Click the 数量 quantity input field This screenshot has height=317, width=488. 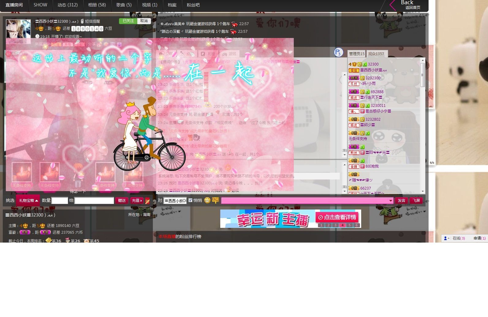point(59,200)
